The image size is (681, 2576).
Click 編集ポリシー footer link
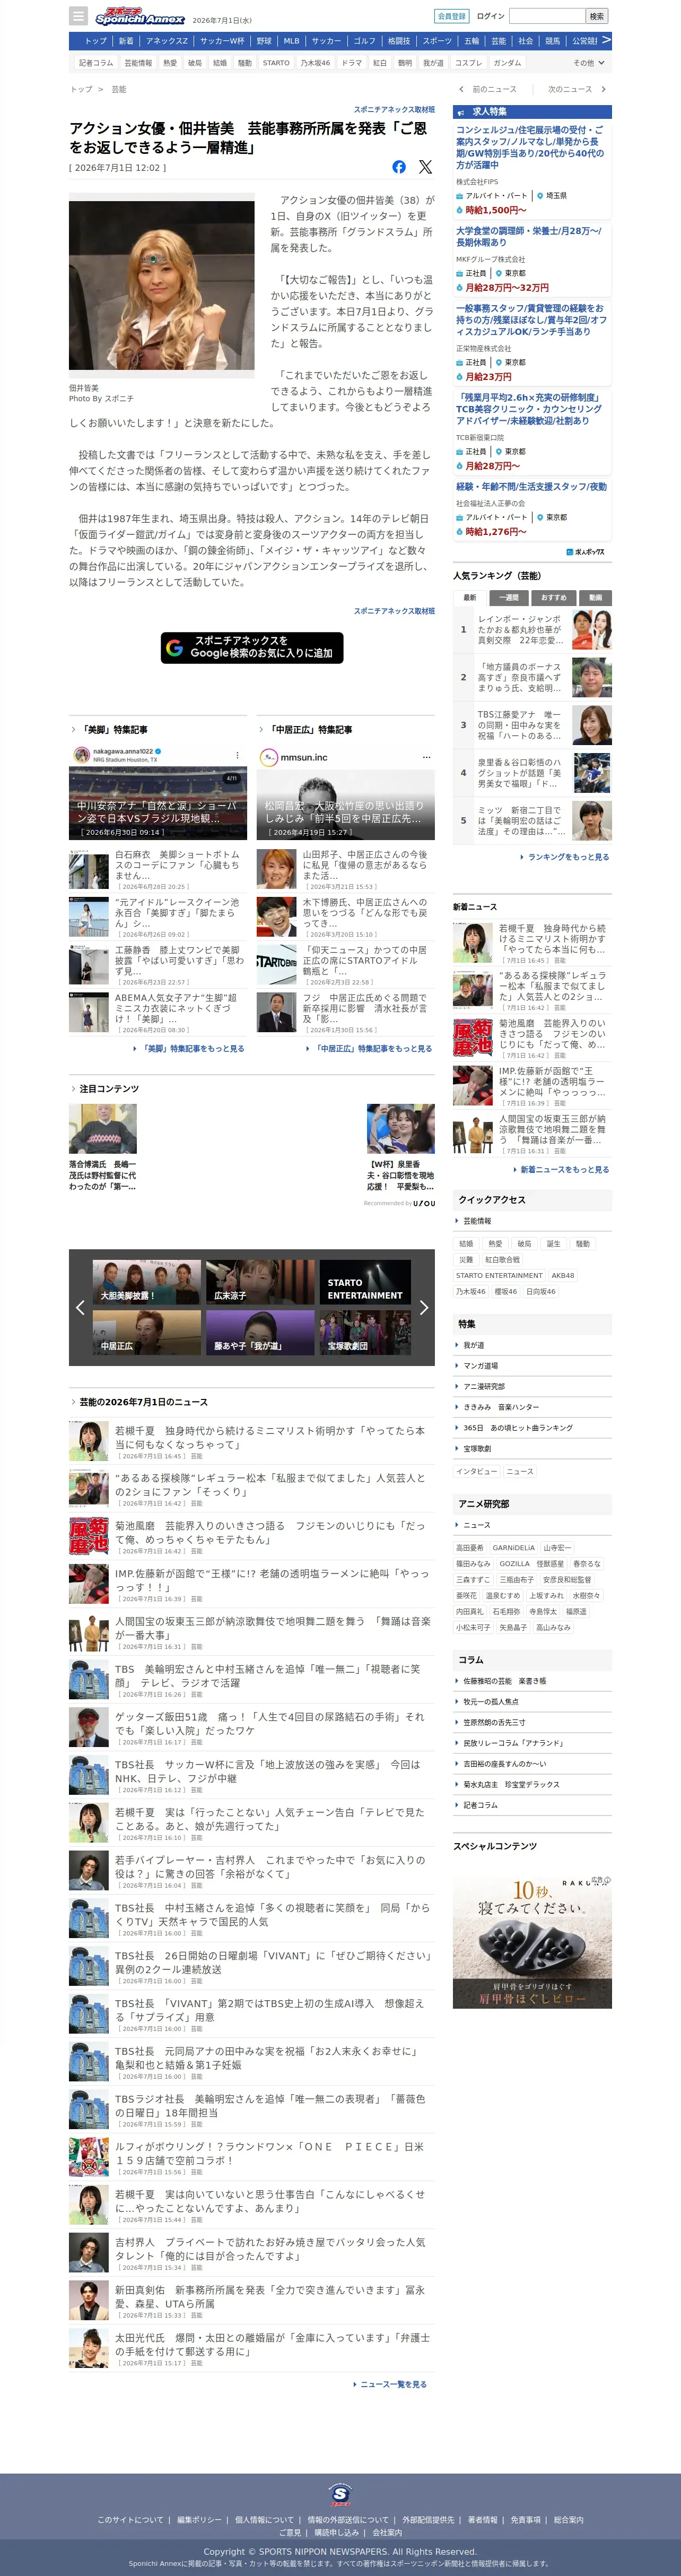200,2519
